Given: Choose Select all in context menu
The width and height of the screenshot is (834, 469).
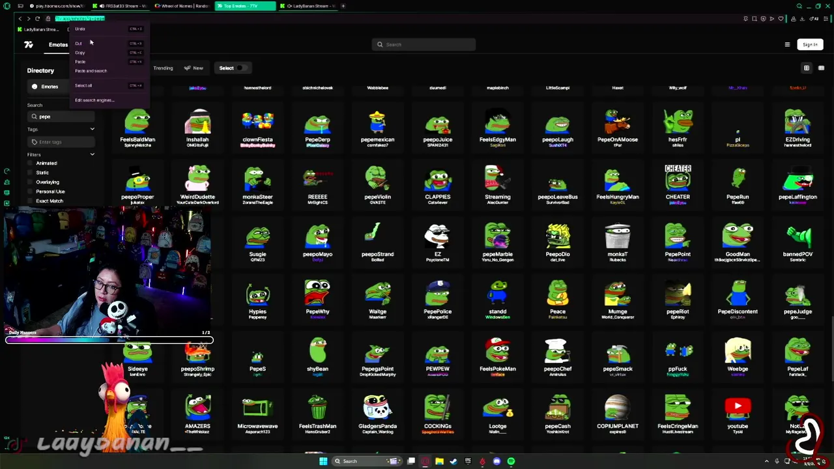Looking at the screenshot, I should [109, 85].
